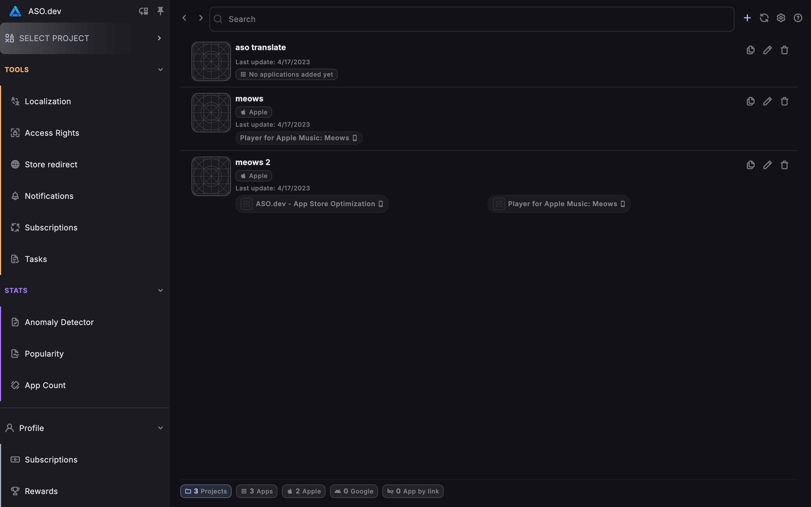Click the No applications added yet tag
811x507 pixels.
click(x=287, y=74)
